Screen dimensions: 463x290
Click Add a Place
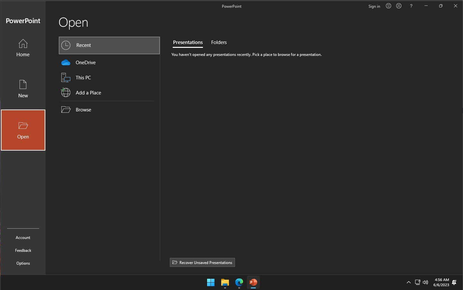pyautogui.click(x=109, y=93)
